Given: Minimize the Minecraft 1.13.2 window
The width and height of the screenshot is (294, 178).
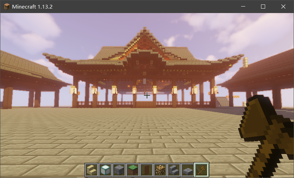Looking at the screenshot, I should pos(243,7).
